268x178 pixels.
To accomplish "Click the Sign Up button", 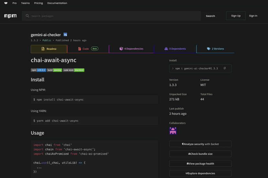I will click(x=236, y=16).
